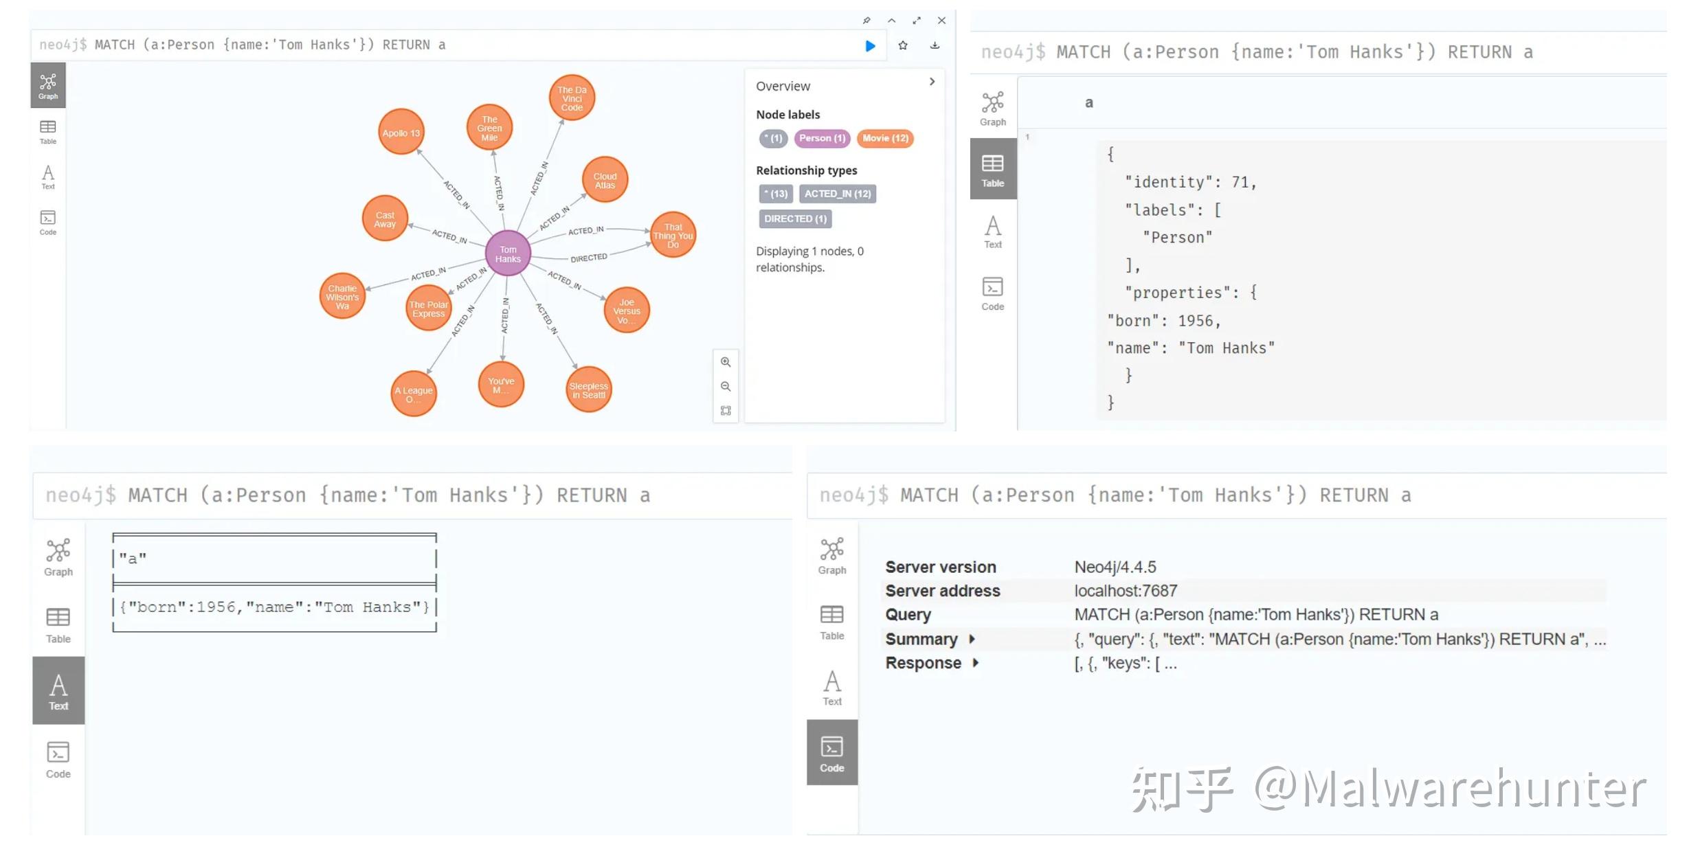Zoom in on the graph

click(726, 362)
